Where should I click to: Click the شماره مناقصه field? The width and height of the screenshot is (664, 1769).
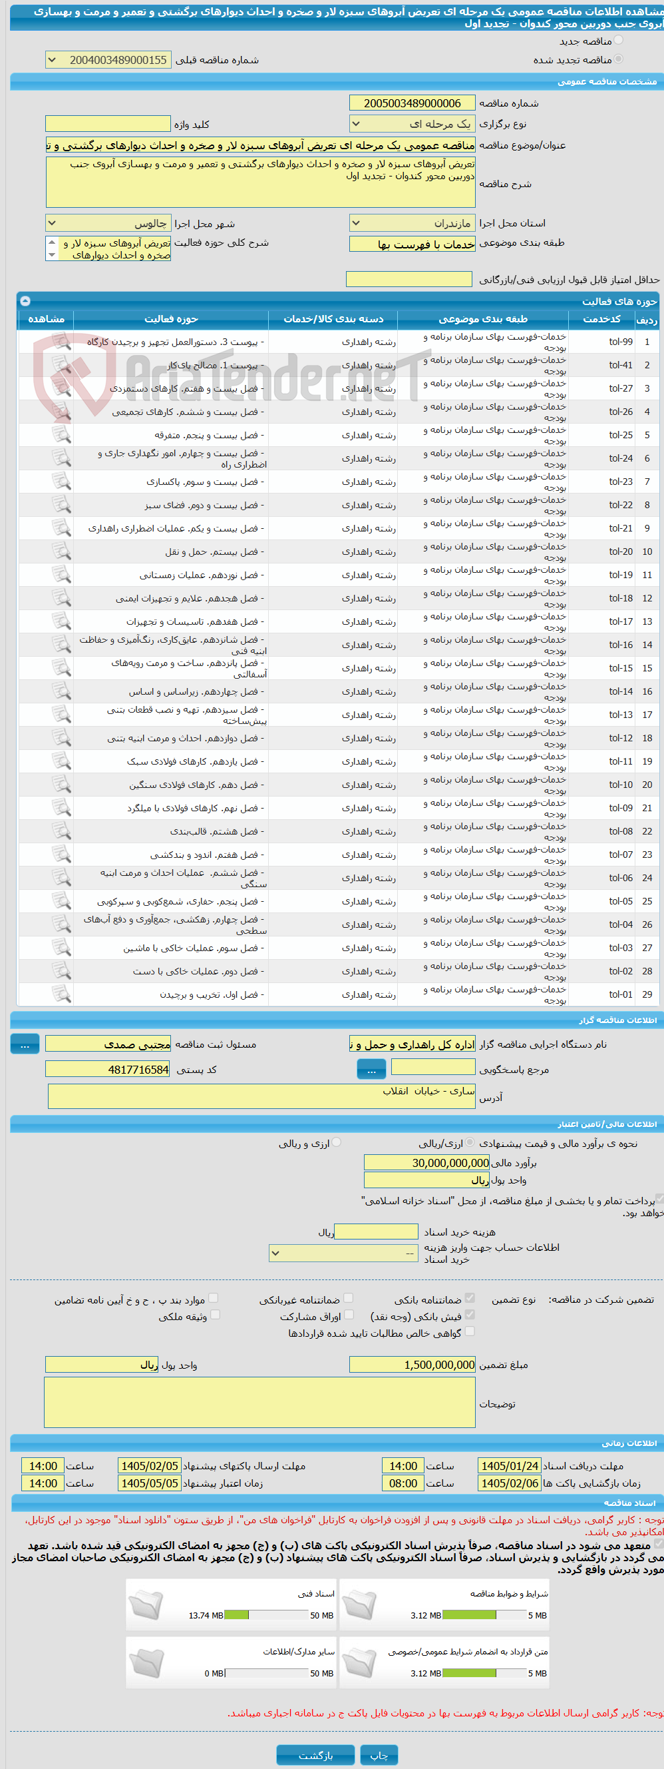pyautogui.click(x=413, y=103)
